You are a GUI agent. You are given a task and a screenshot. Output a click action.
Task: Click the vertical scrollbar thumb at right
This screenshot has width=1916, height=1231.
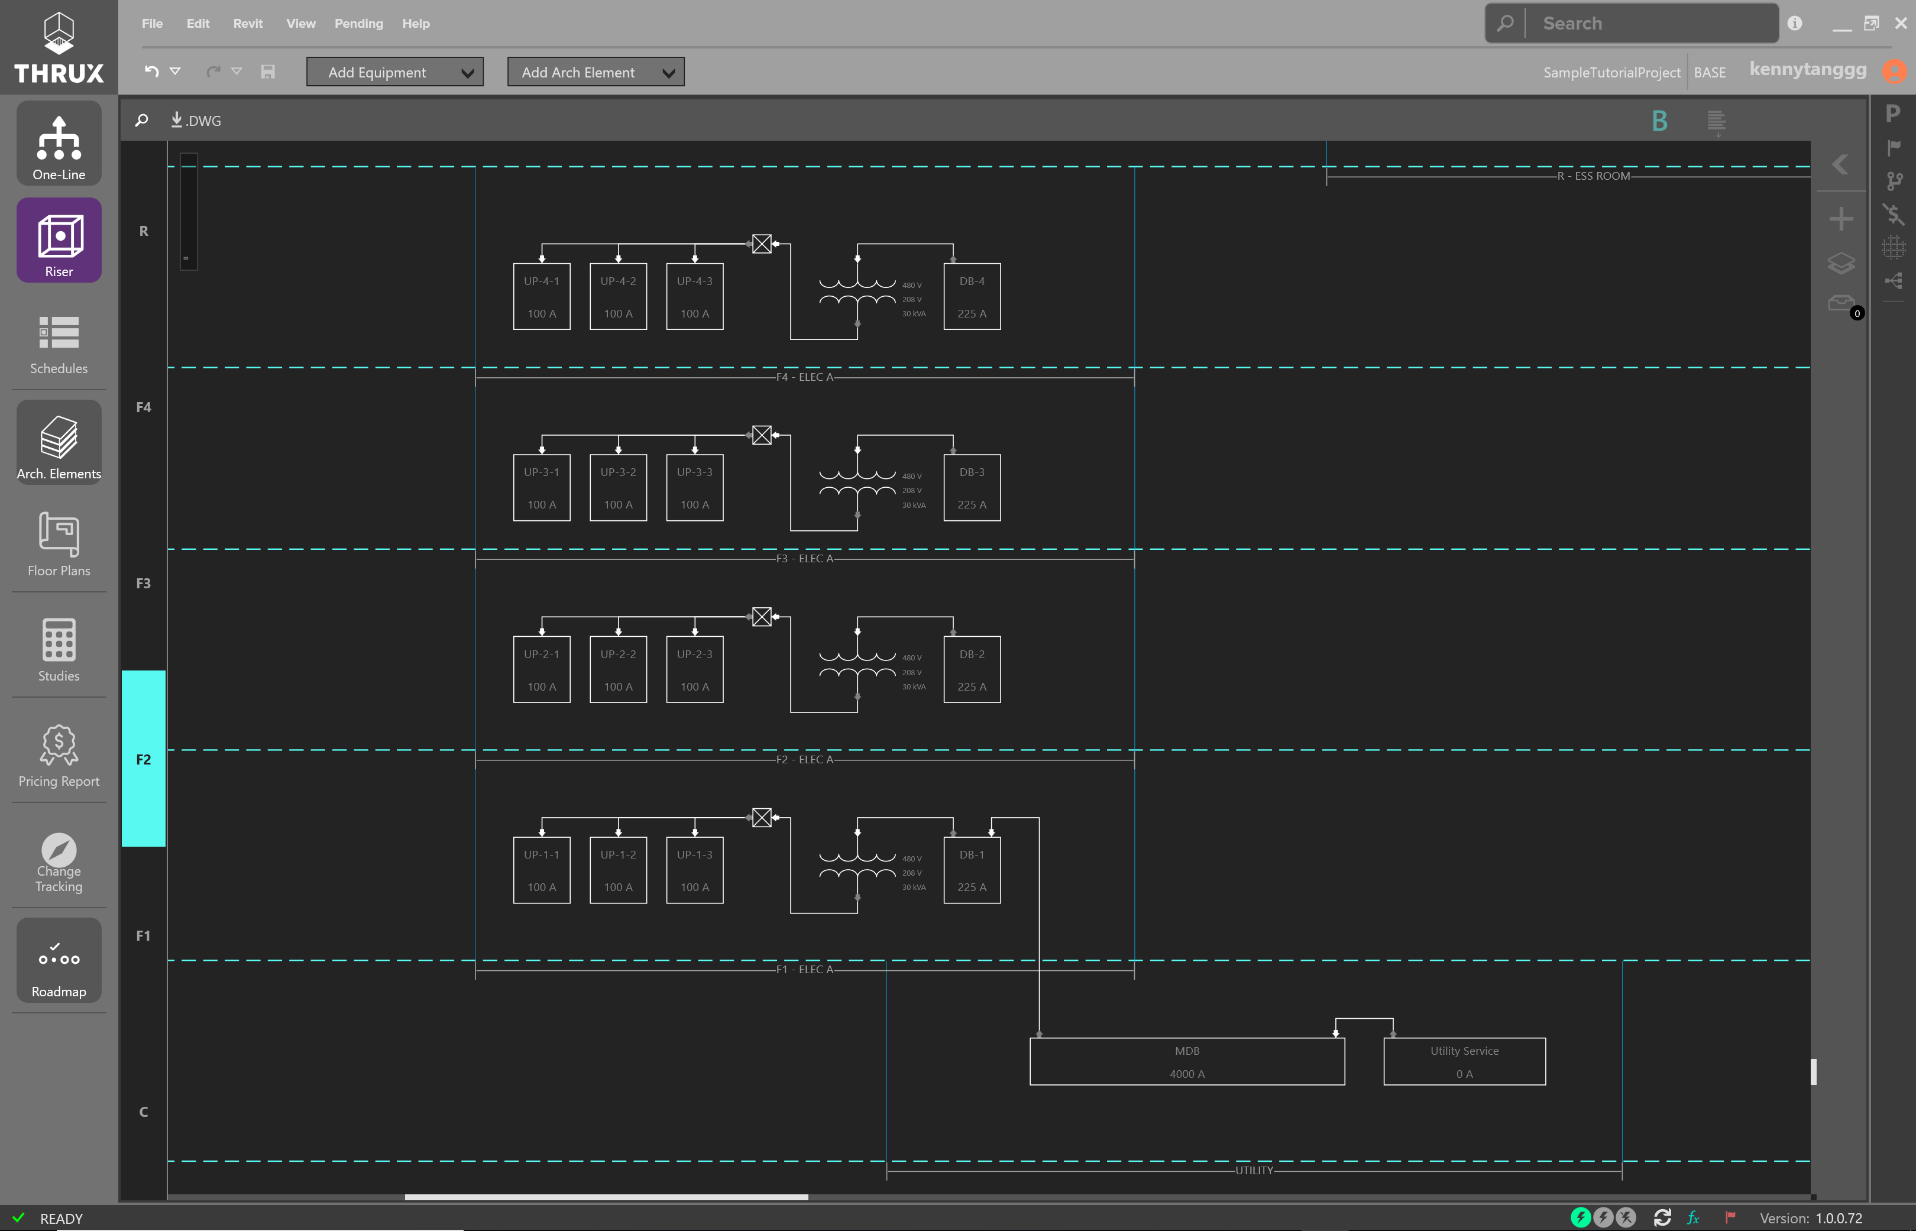1813,1071
